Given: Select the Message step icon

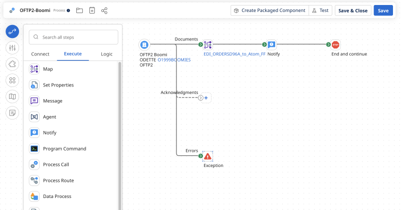Looking at the screenshot, I should (34, 101).
